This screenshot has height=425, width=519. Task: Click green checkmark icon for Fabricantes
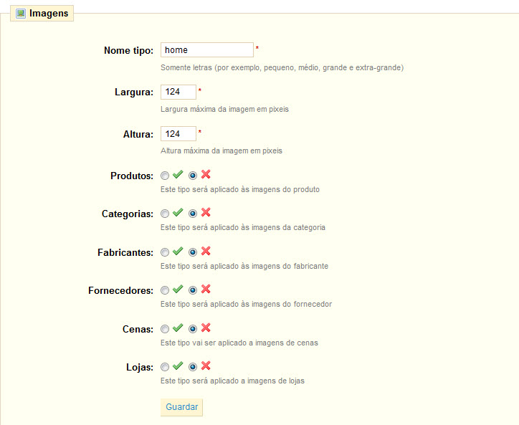178,252
